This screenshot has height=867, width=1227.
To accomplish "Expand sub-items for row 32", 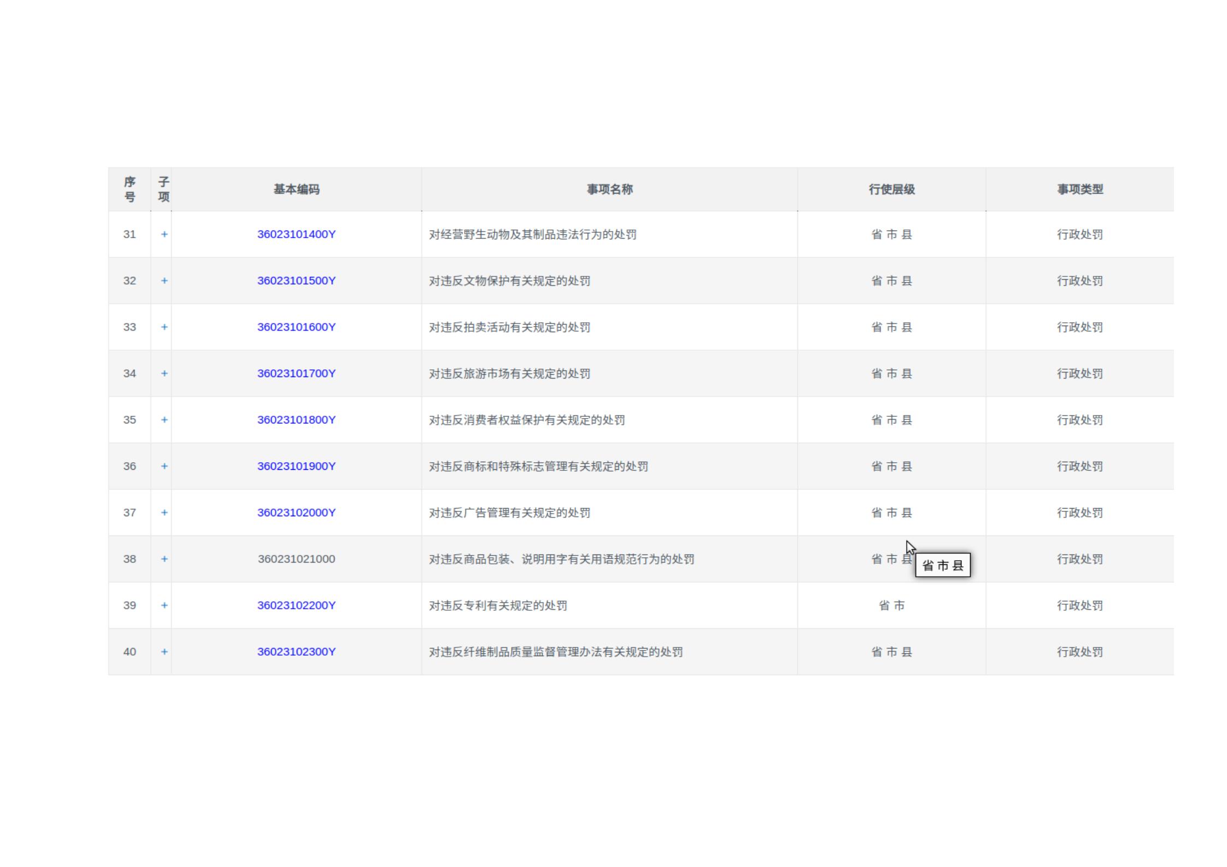I will (x=164, y=281).
